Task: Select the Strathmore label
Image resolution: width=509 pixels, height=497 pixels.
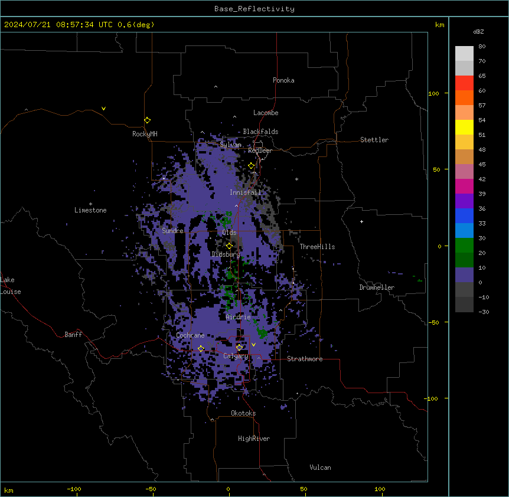Action: tap(305, 359)
